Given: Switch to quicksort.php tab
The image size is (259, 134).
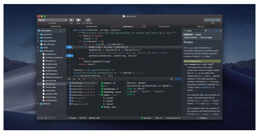Looking at the screenshot, I should coord(92,27).
